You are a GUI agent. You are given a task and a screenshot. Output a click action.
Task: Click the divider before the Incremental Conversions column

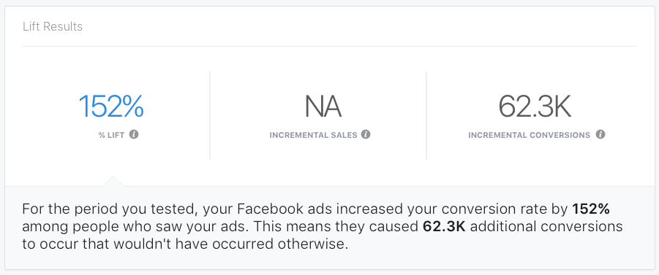[x=426, y=115]
